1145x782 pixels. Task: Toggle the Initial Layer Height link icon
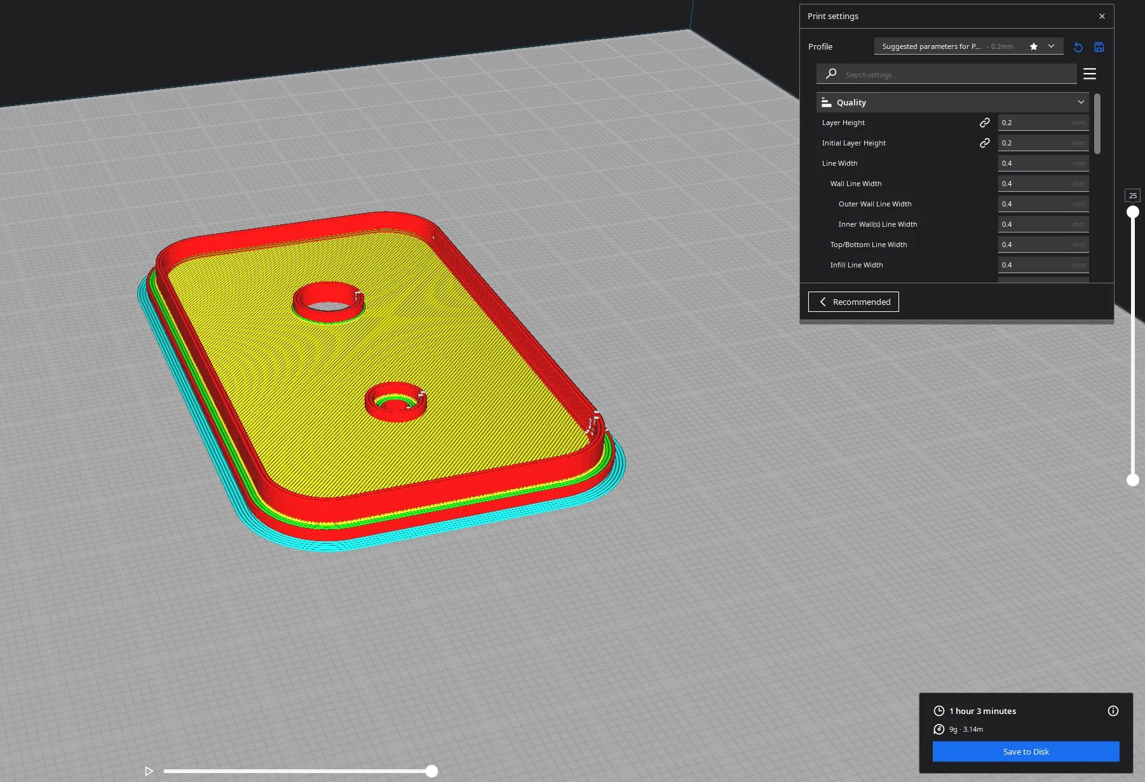click(984, 143)
